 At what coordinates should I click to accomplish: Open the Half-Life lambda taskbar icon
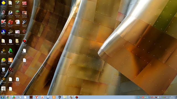click(31, 97)
